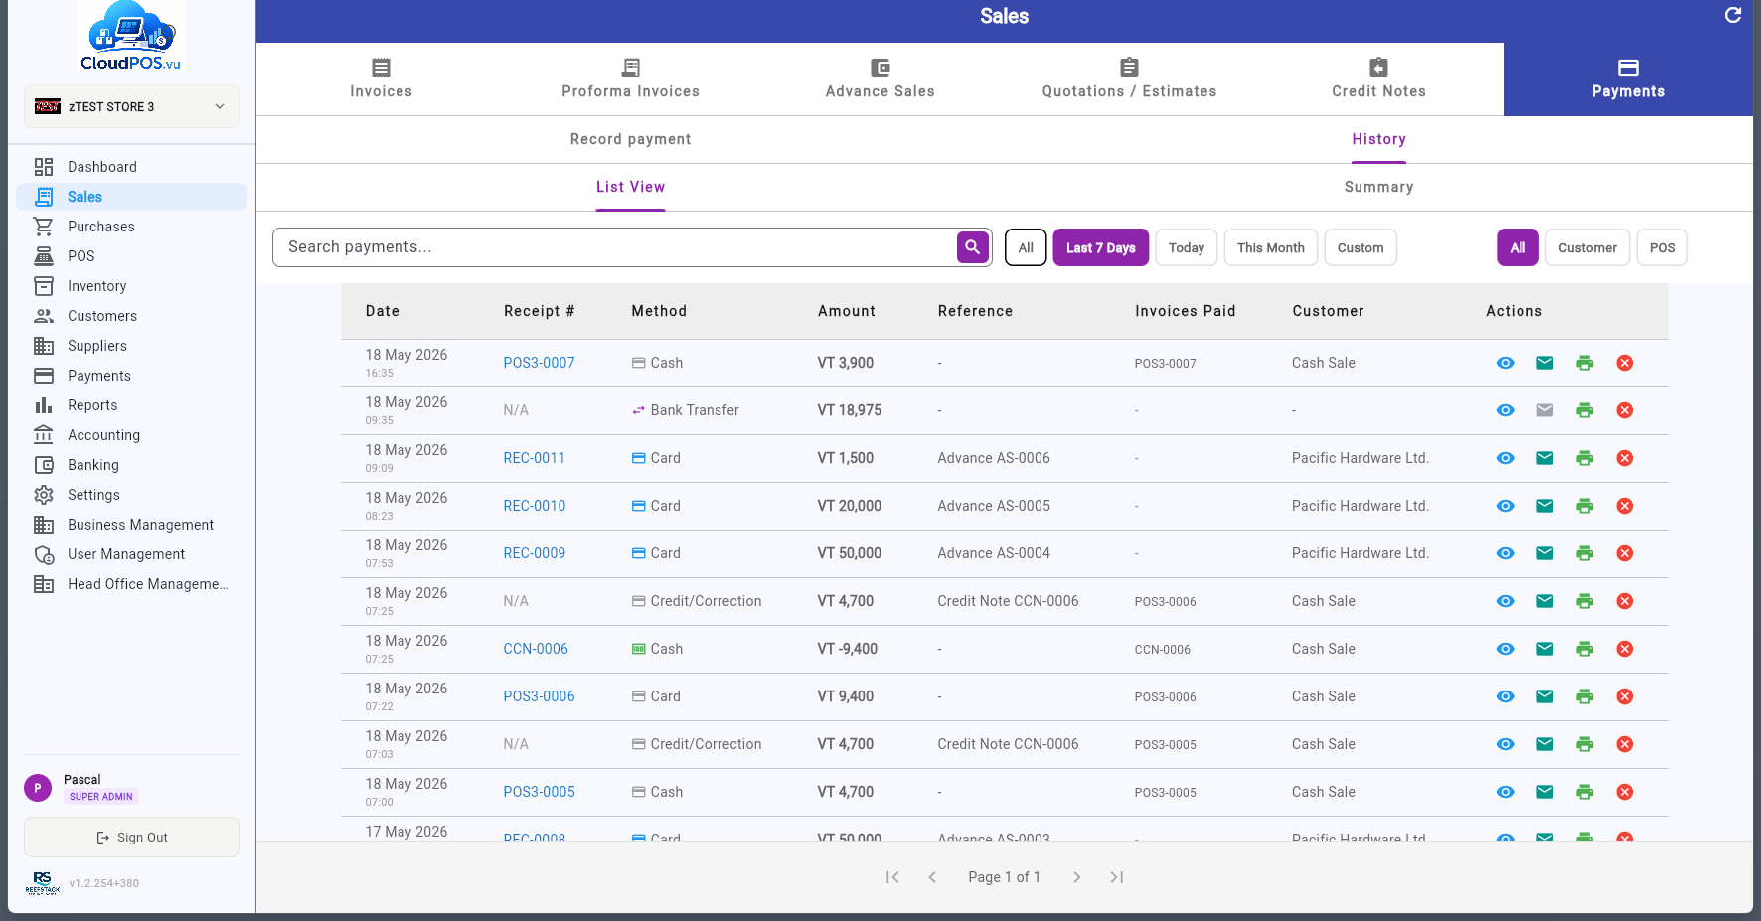Screen dimensions: 1761x921
Task: Go to previous page of payments
Action: 932,877
